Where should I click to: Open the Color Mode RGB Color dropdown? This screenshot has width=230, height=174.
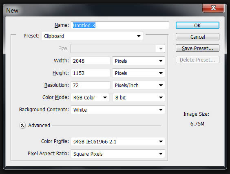tap(90, 97)
